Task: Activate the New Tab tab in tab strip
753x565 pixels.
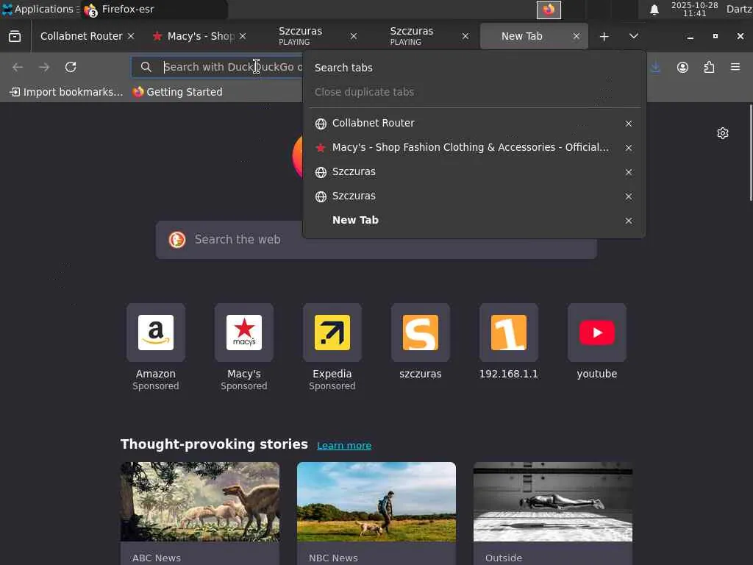Action: point(521,37)
